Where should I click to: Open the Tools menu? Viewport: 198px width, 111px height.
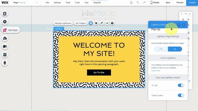[x=68, y=2]
